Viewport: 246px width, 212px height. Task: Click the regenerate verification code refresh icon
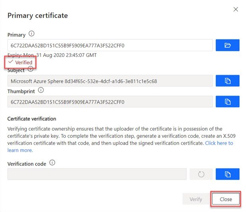[x=201, y=174]
